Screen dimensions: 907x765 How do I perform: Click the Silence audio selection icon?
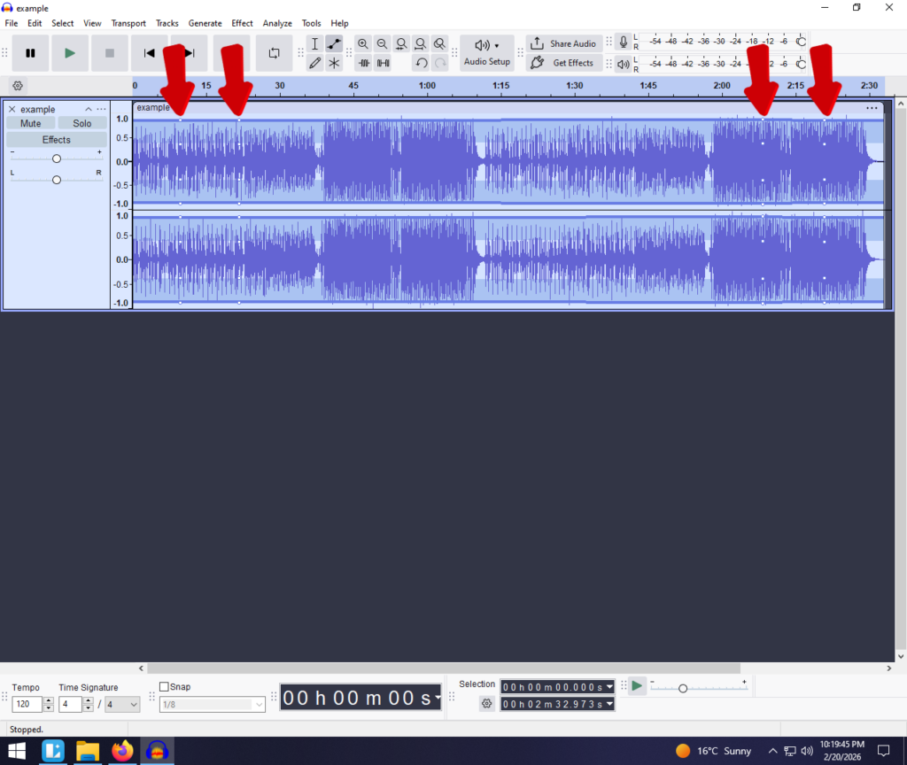tap(383, 63)
